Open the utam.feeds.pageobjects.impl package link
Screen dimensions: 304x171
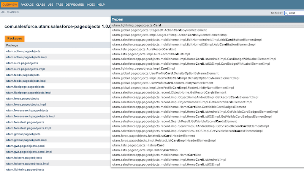pyautogui.click(x=26, y=81)
